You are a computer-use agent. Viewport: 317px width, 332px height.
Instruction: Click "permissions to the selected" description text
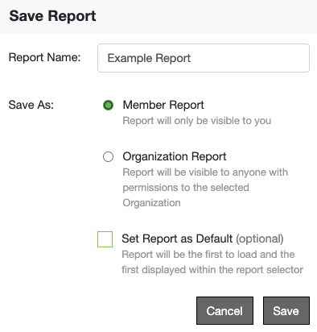pos(186,188)
